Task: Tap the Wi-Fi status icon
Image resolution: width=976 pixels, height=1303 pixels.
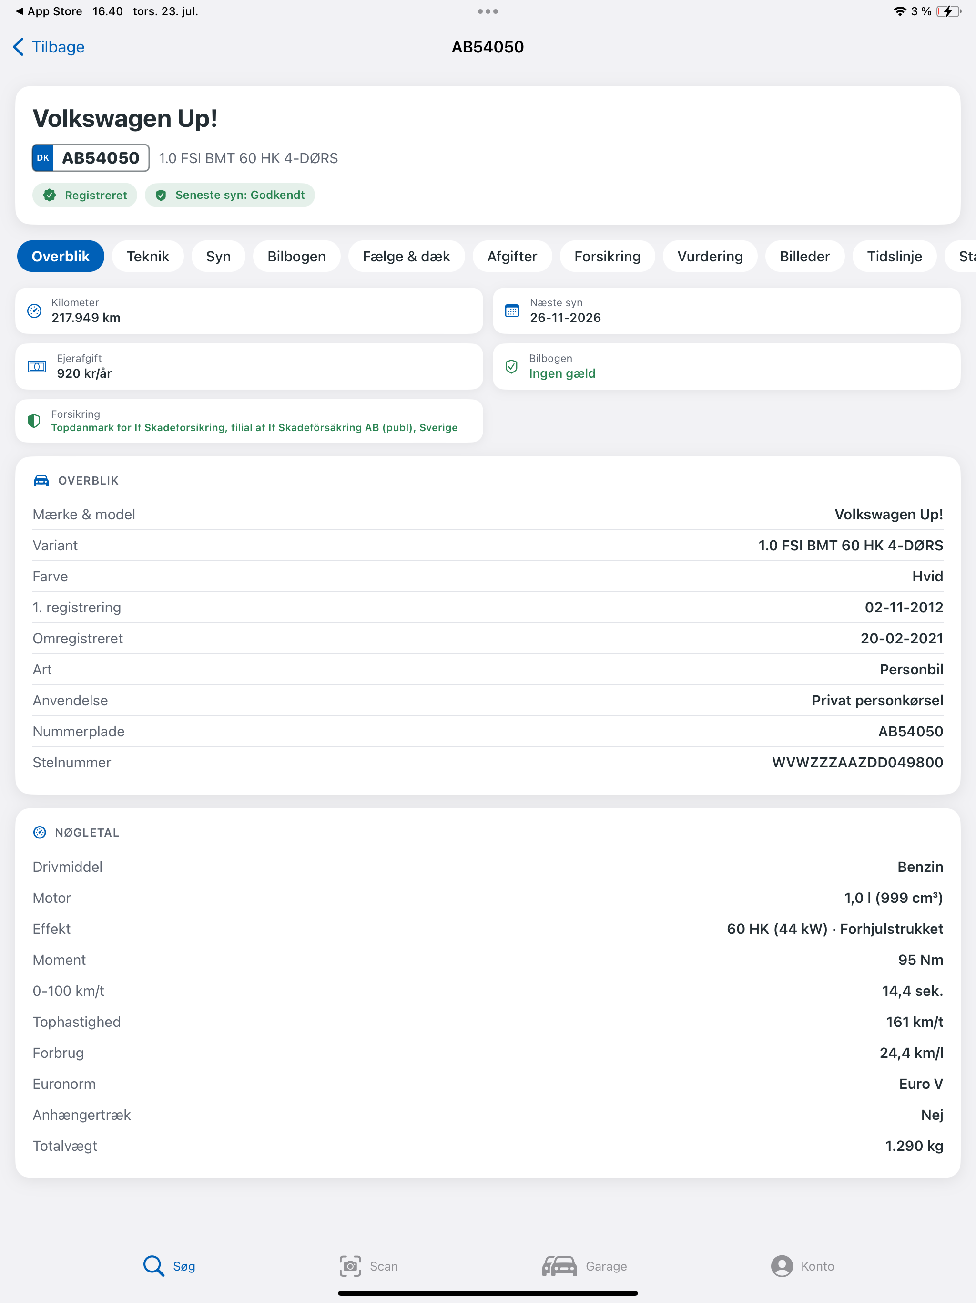Action: [899, 11]
